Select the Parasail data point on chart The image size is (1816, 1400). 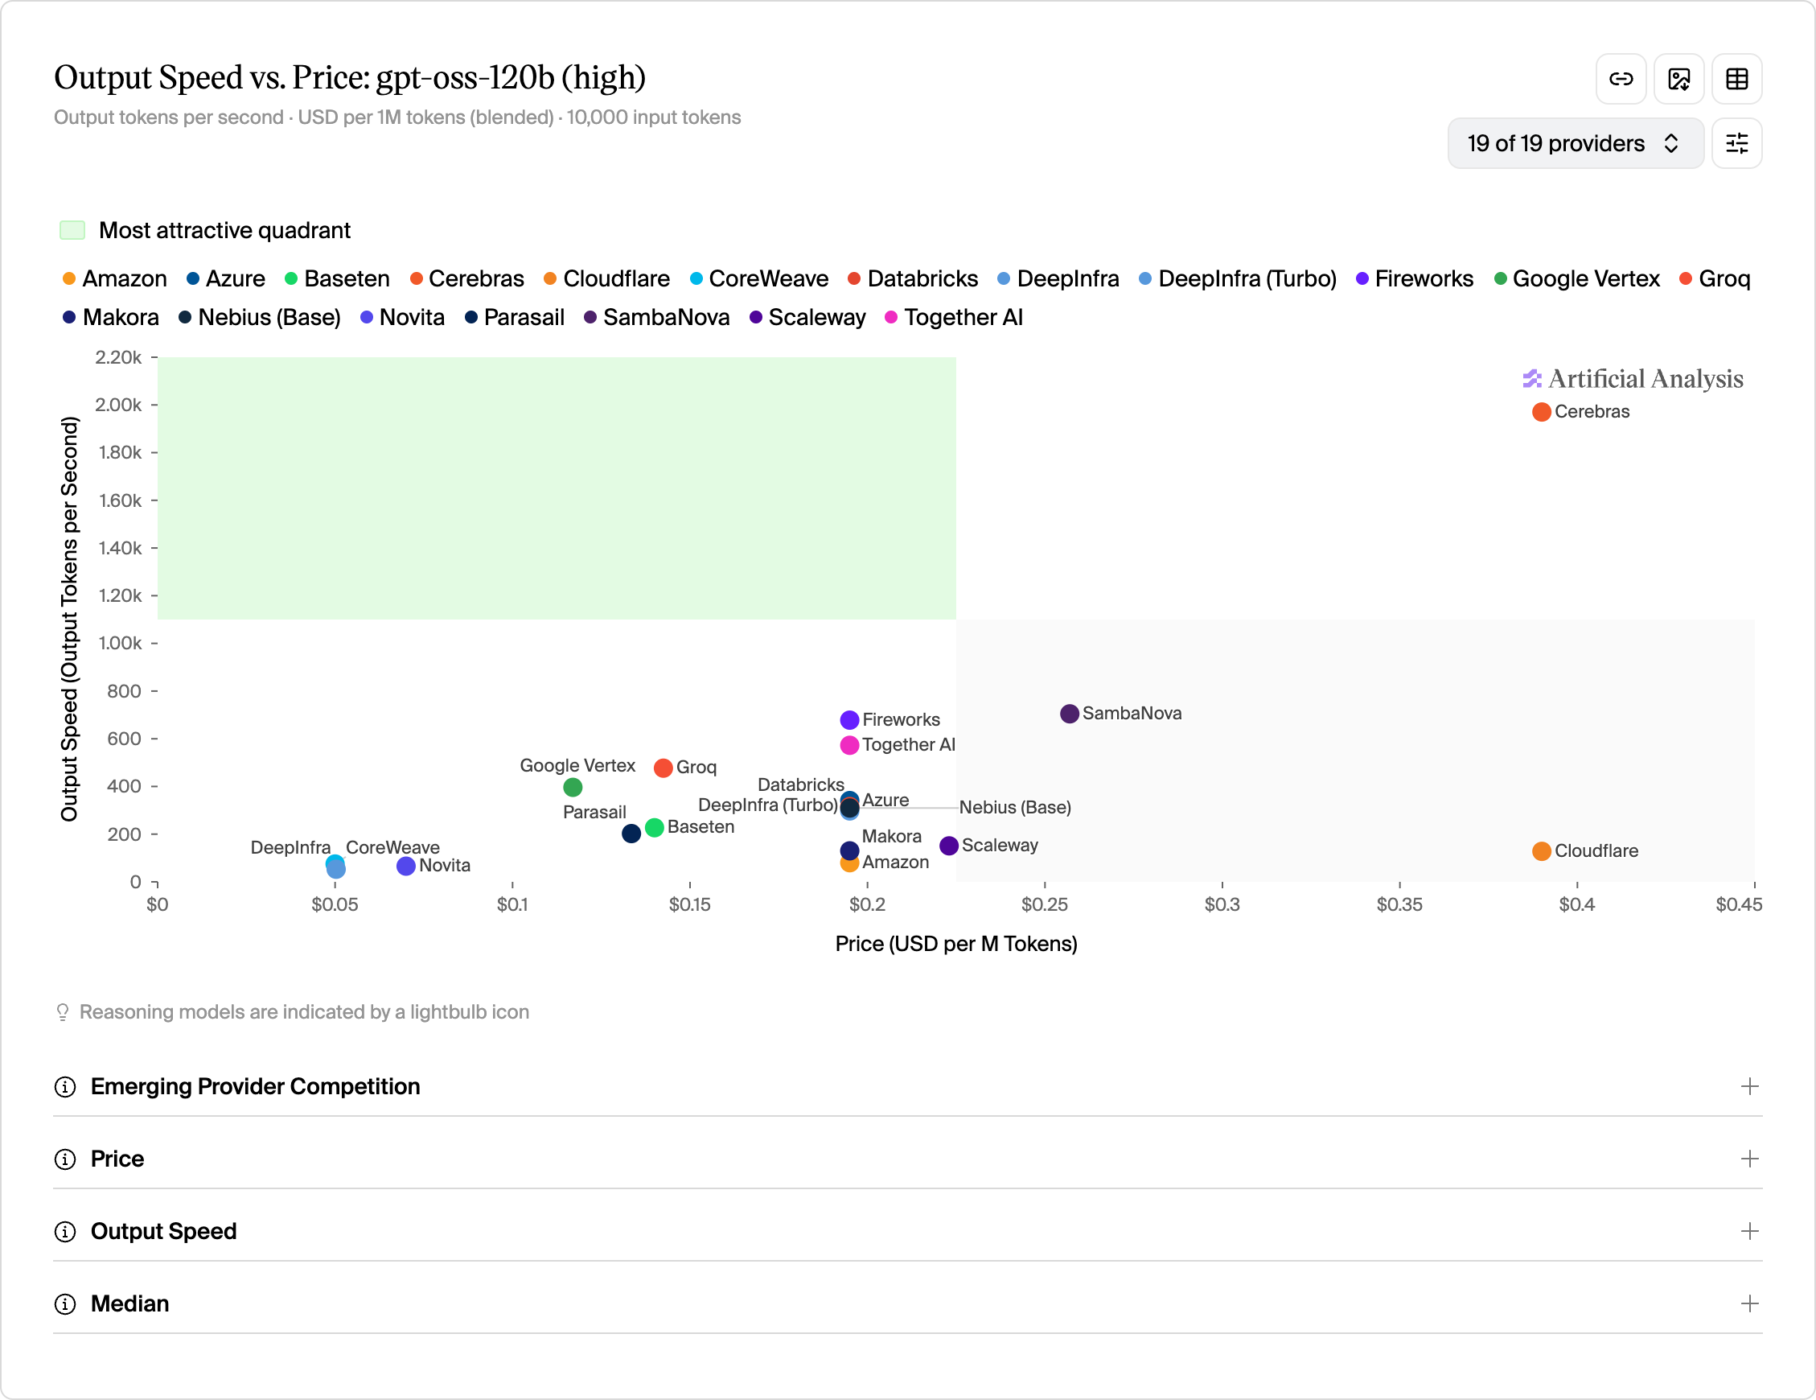(631, 833)
